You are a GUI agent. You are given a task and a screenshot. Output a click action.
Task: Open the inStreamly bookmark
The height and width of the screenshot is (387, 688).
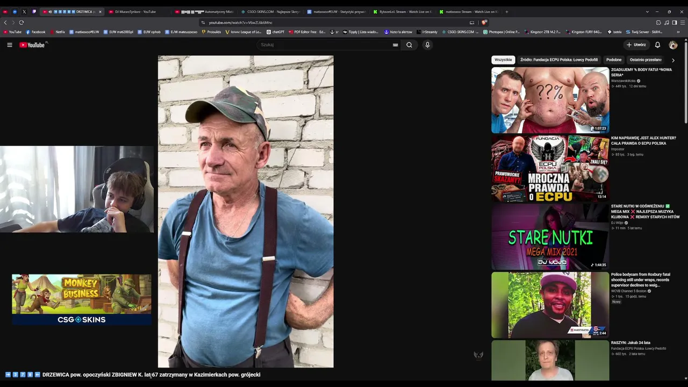(x=427, y=32)
